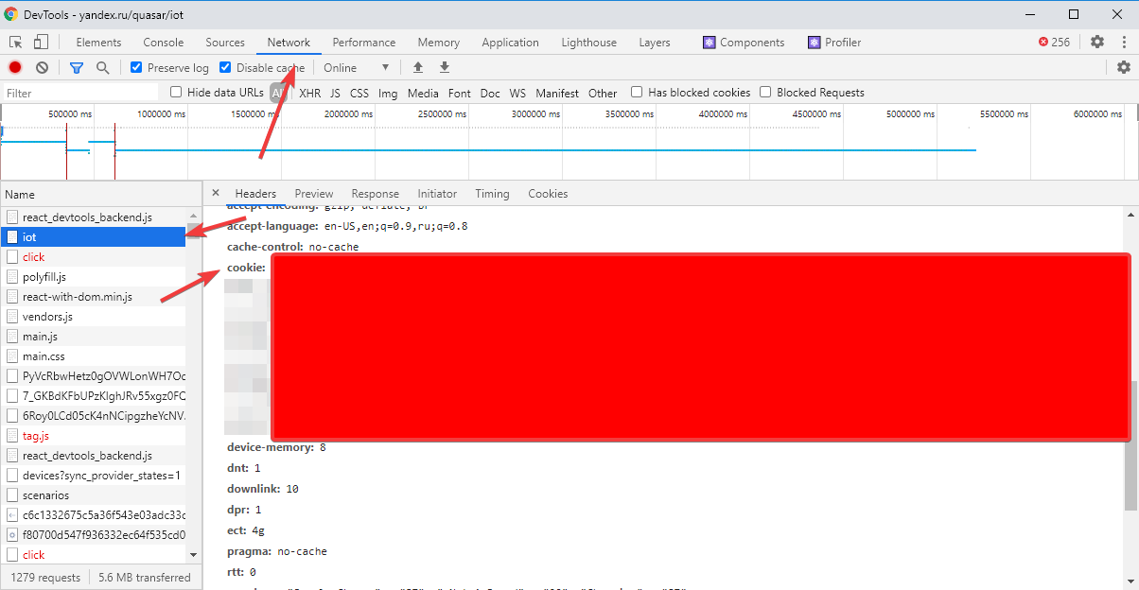Select the Headers detail tab
Screen dimensions: 1139x590
255,194
